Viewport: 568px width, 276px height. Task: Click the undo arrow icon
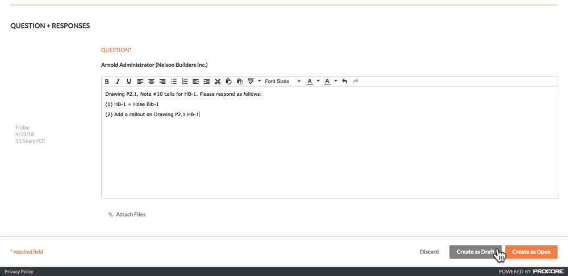pos(345,82)
